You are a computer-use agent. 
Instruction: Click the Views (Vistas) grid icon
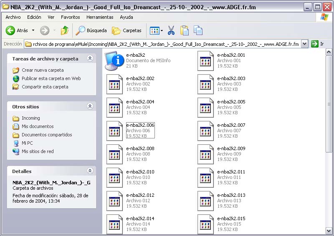coord(154,30)
